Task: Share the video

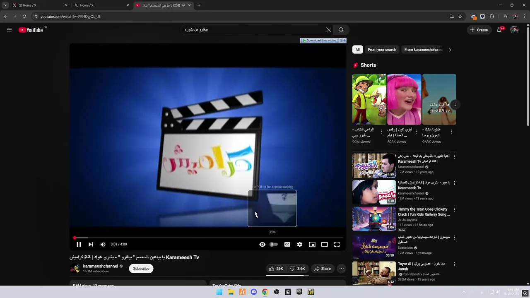Action: 322,269
